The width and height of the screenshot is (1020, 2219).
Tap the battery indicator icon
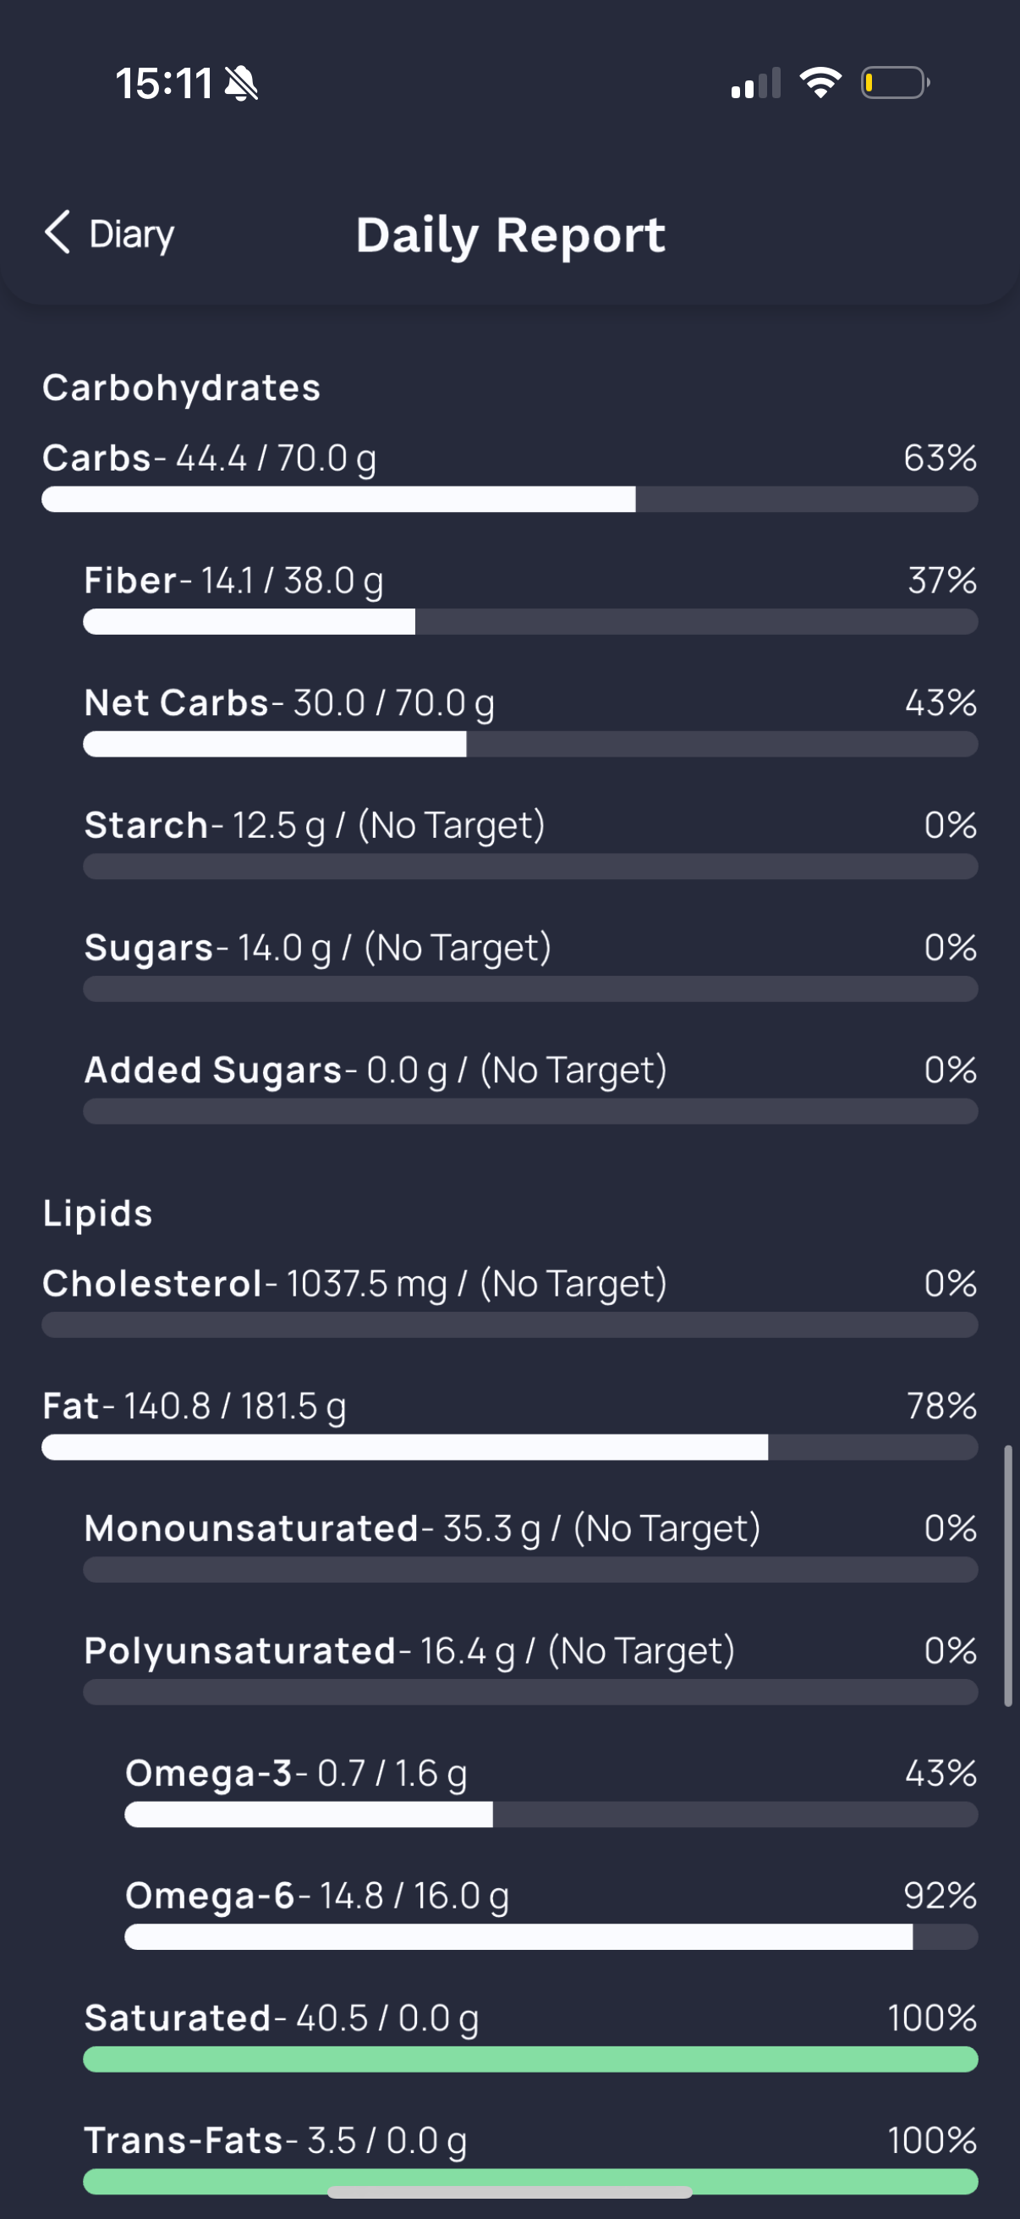[895, 83]
